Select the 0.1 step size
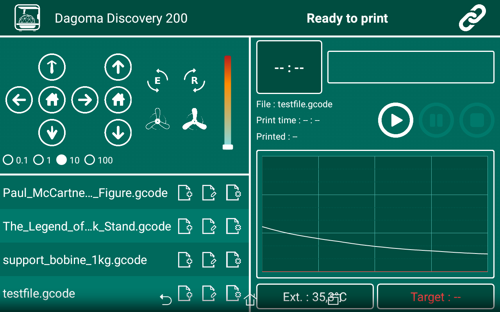 point(15,160)
